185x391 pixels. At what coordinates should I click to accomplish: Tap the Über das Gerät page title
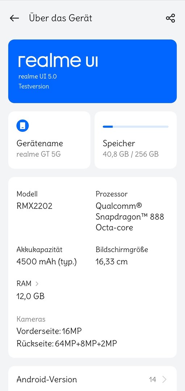coord(60,18)
